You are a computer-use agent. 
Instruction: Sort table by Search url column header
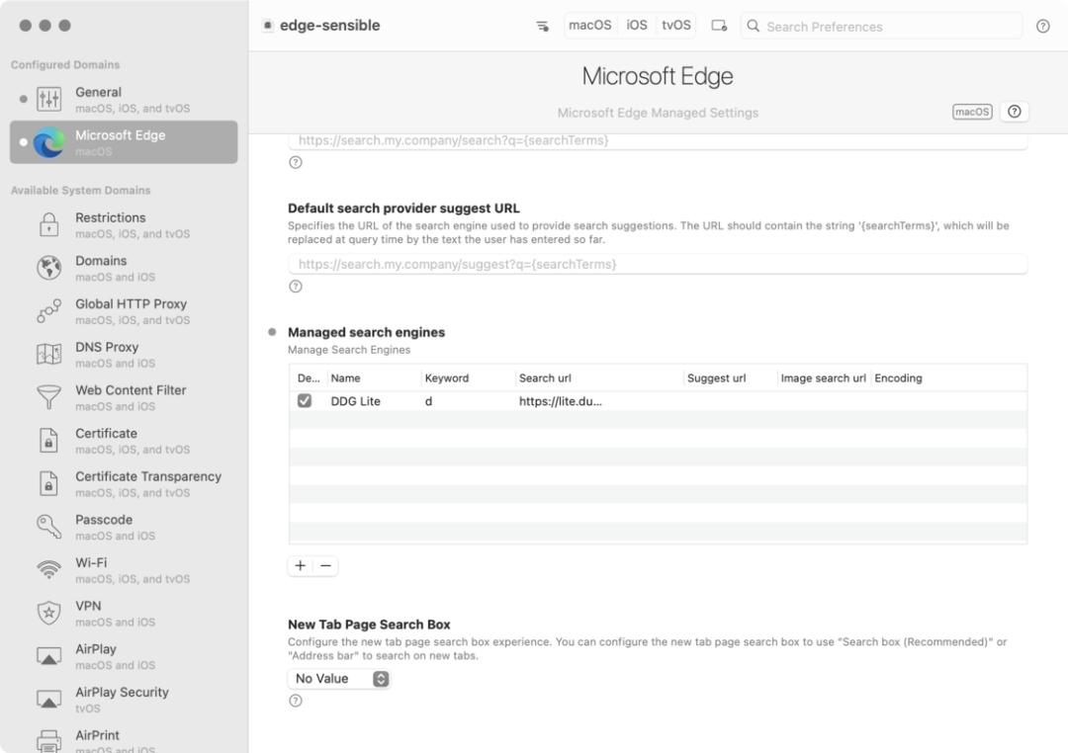coord(599,377)
